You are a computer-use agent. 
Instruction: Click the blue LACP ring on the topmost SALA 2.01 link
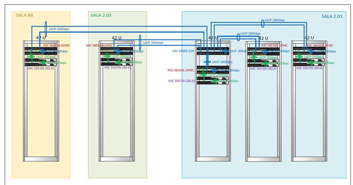point(262,23)
